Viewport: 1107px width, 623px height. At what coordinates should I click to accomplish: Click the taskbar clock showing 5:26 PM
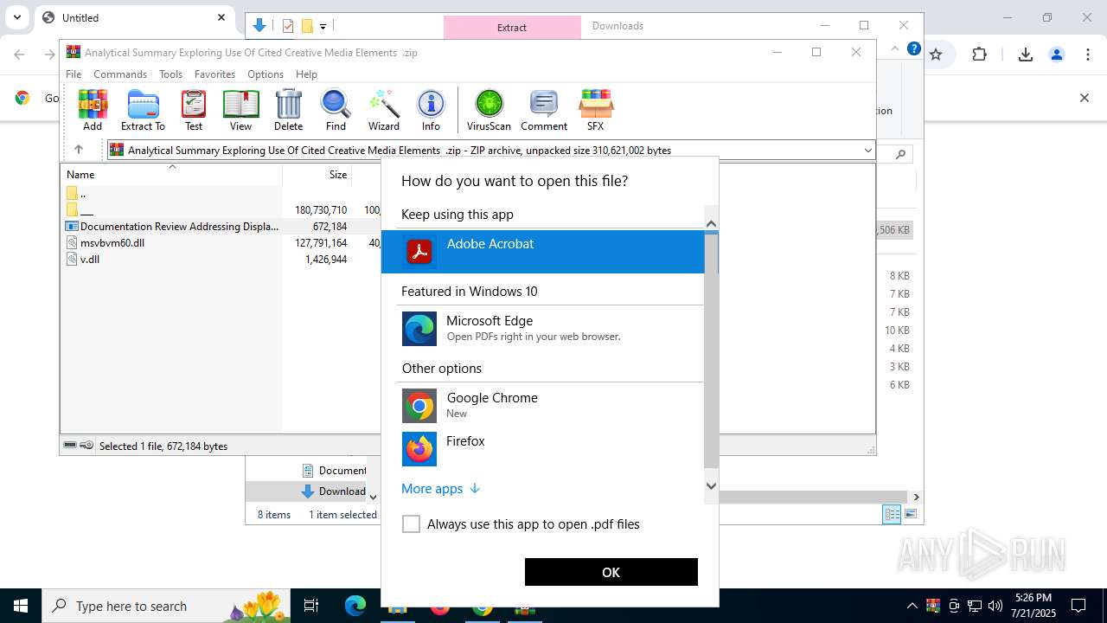1033,606
